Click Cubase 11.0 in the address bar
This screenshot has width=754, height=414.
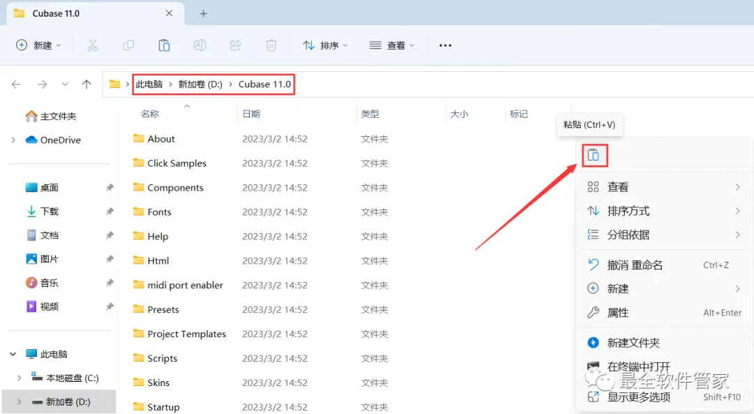[265, 84]
